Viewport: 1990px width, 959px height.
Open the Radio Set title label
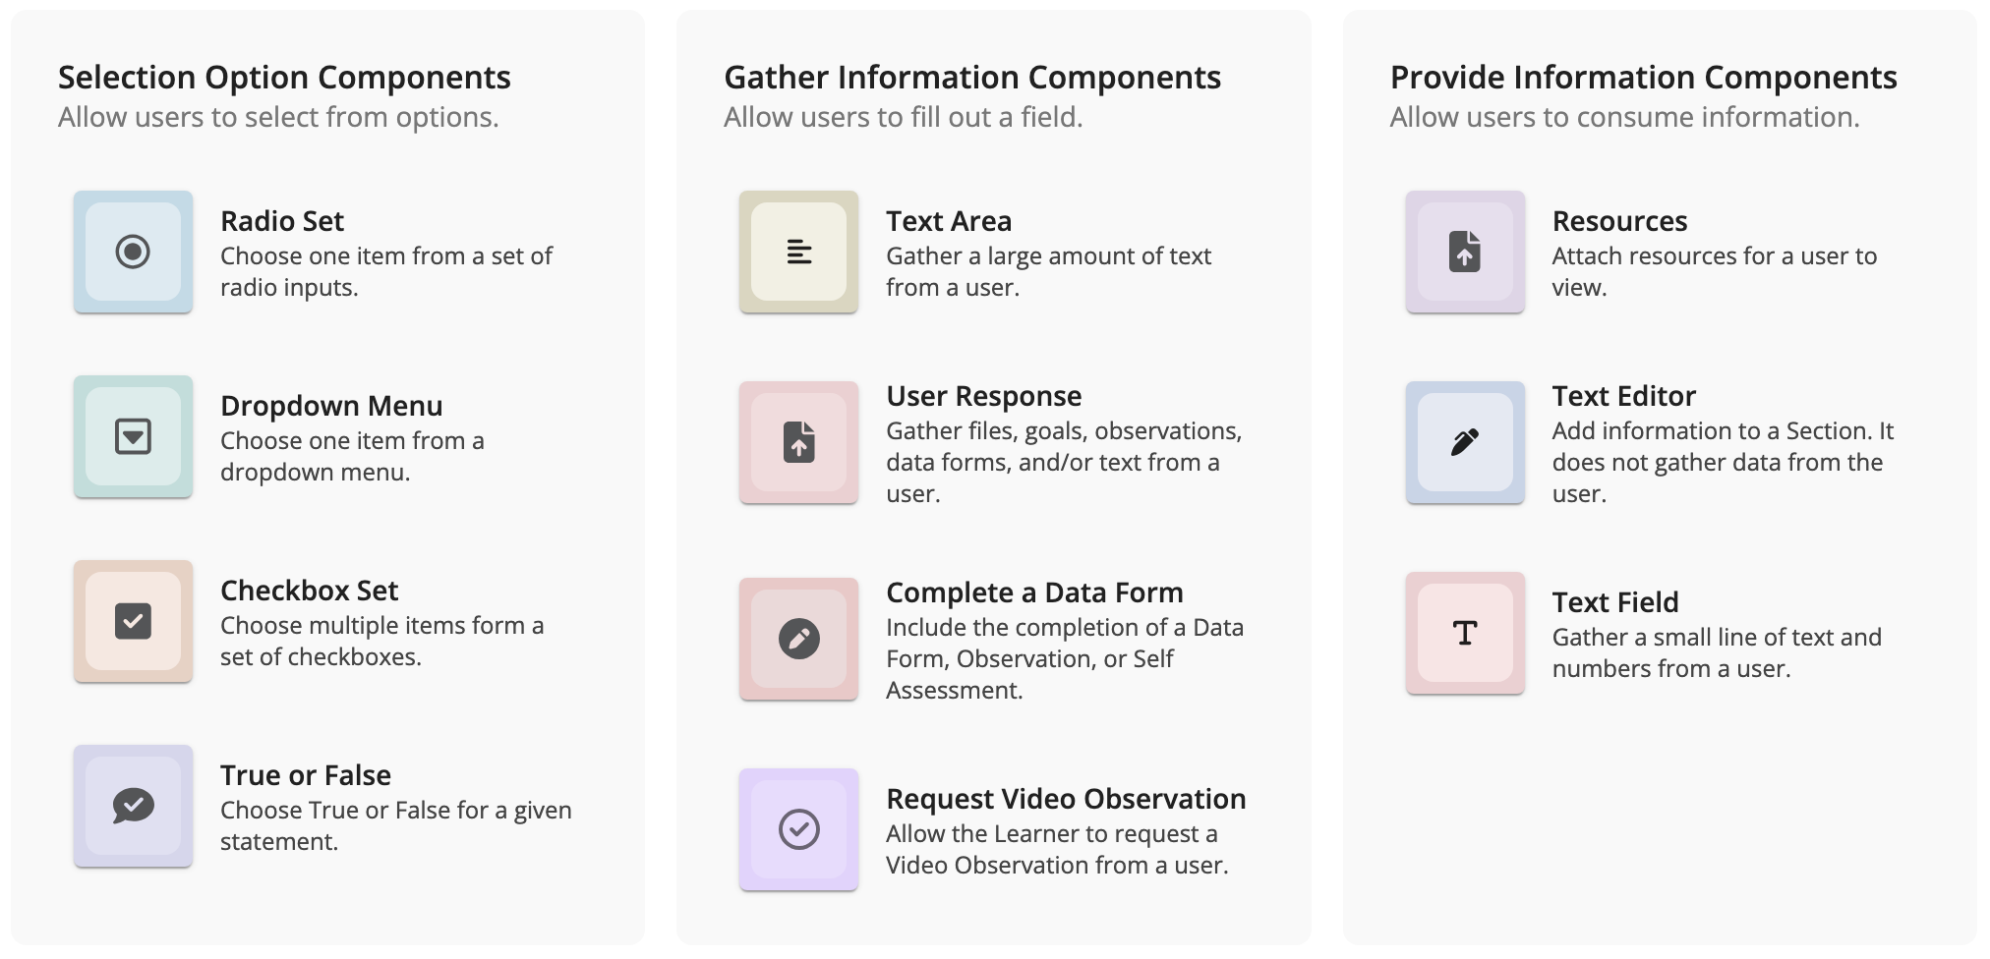pyautogui.click(x=281, y=221)
